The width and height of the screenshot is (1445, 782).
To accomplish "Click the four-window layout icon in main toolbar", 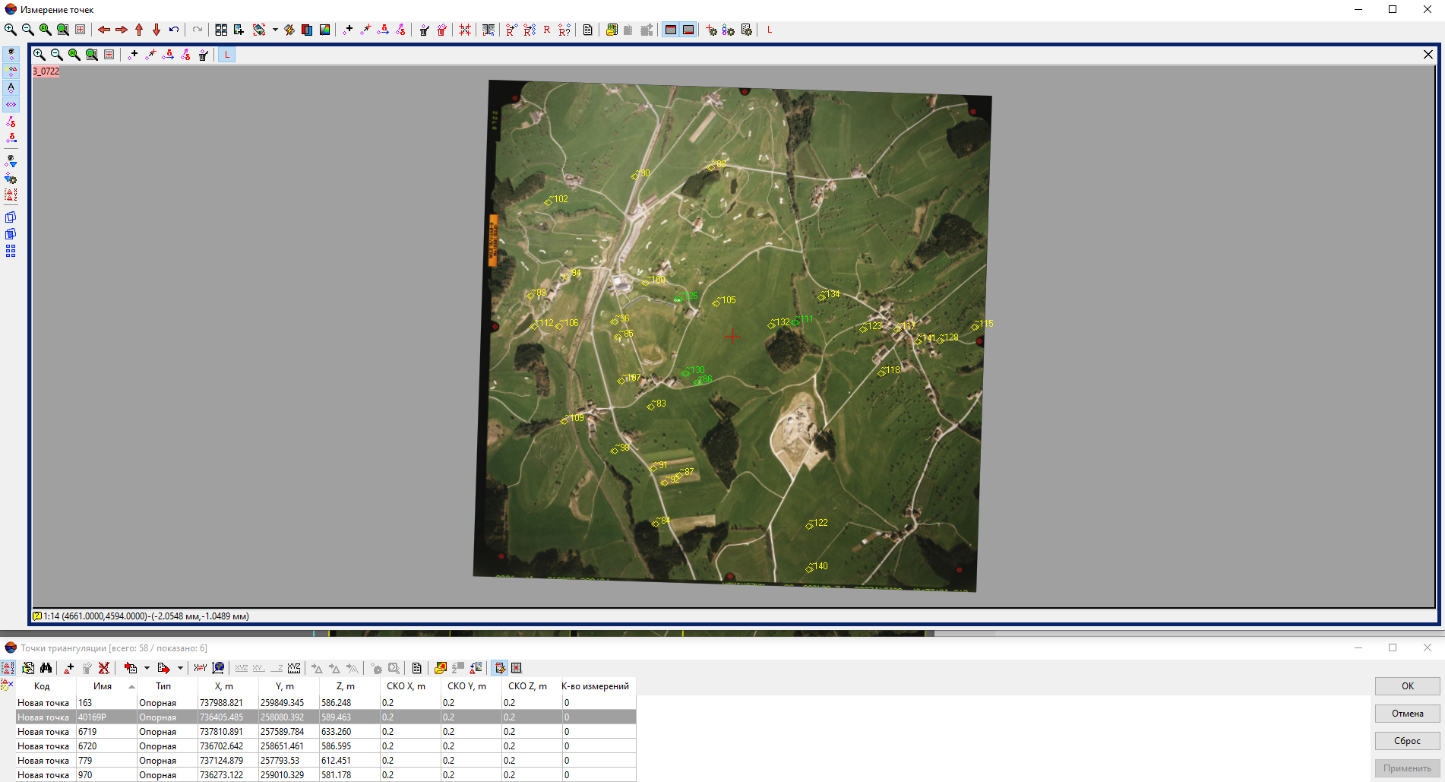I will (221, 30).
